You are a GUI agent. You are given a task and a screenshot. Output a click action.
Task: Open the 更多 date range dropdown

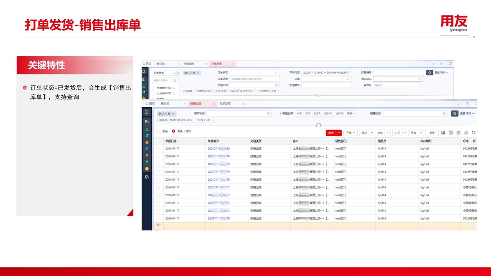[x=351, y=114]
